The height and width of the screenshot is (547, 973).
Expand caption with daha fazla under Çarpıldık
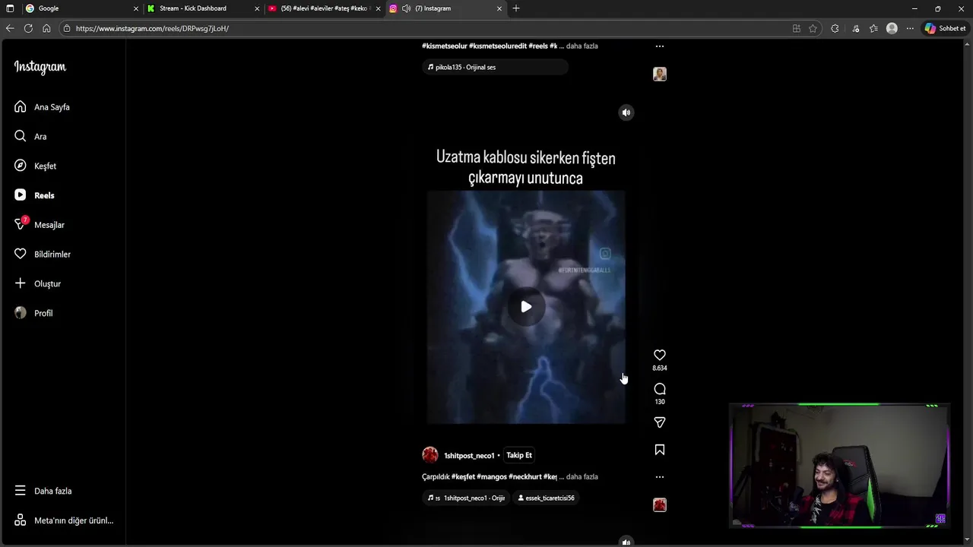click(582, 477)
